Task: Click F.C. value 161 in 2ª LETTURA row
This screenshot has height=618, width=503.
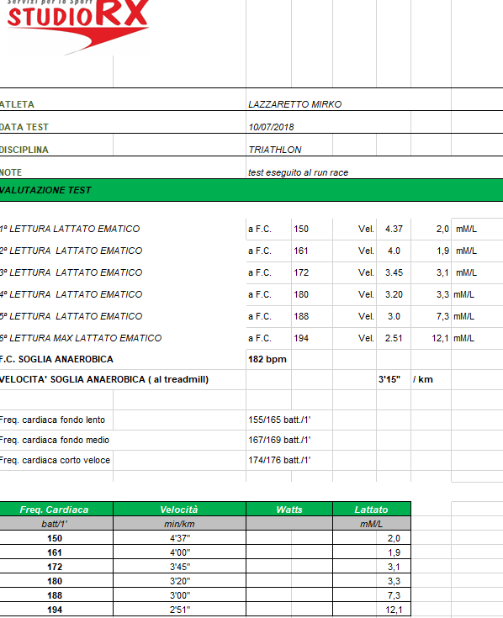Action: 301,251
